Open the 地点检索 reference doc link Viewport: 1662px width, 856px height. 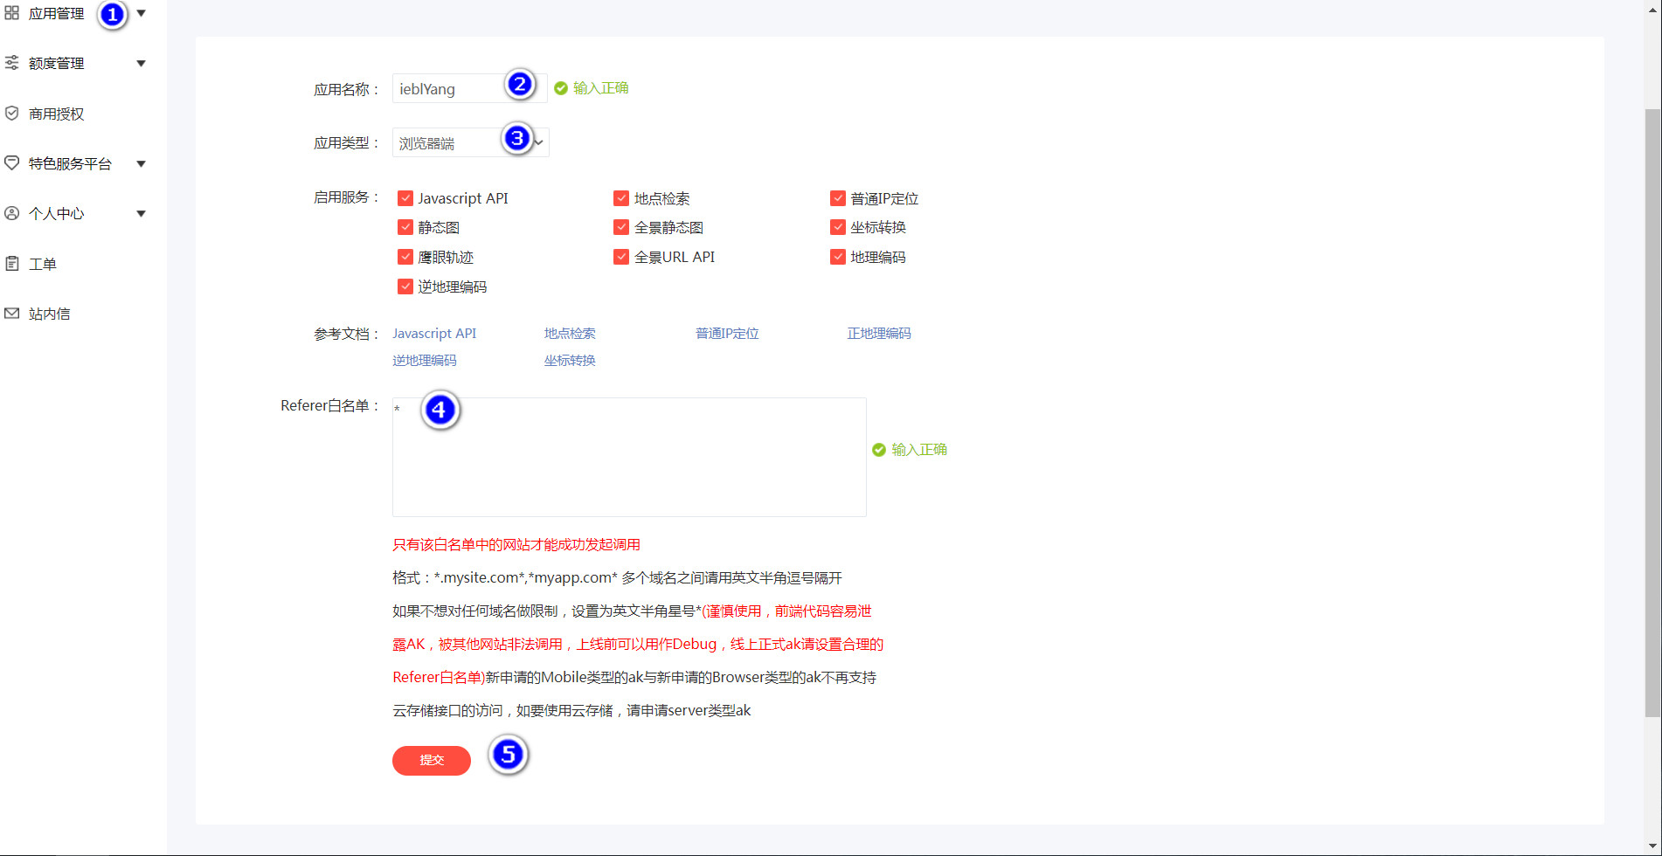[570, 334]
